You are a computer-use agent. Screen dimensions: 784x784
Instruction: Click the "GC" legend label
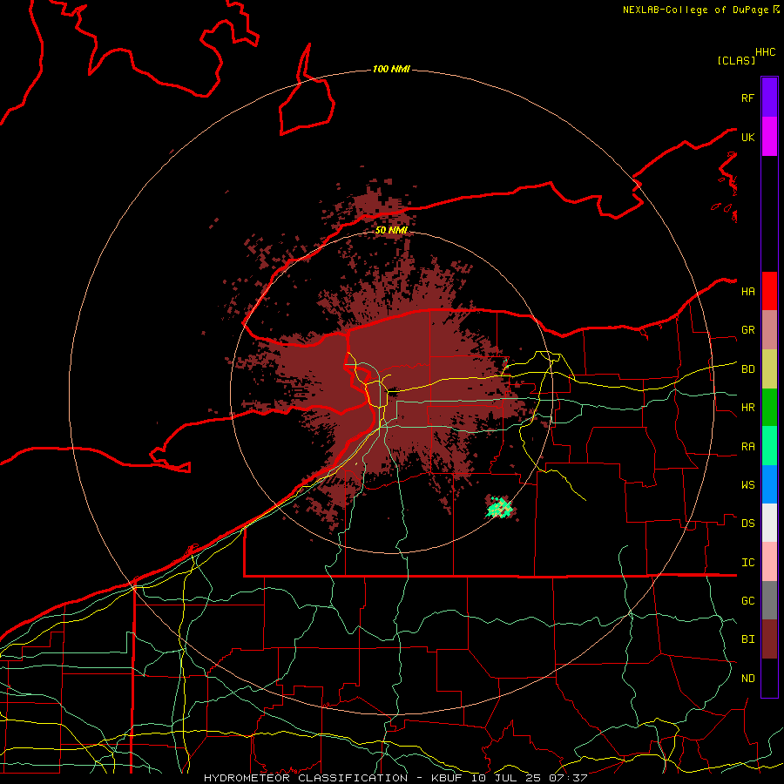click(x=747, y=601)
